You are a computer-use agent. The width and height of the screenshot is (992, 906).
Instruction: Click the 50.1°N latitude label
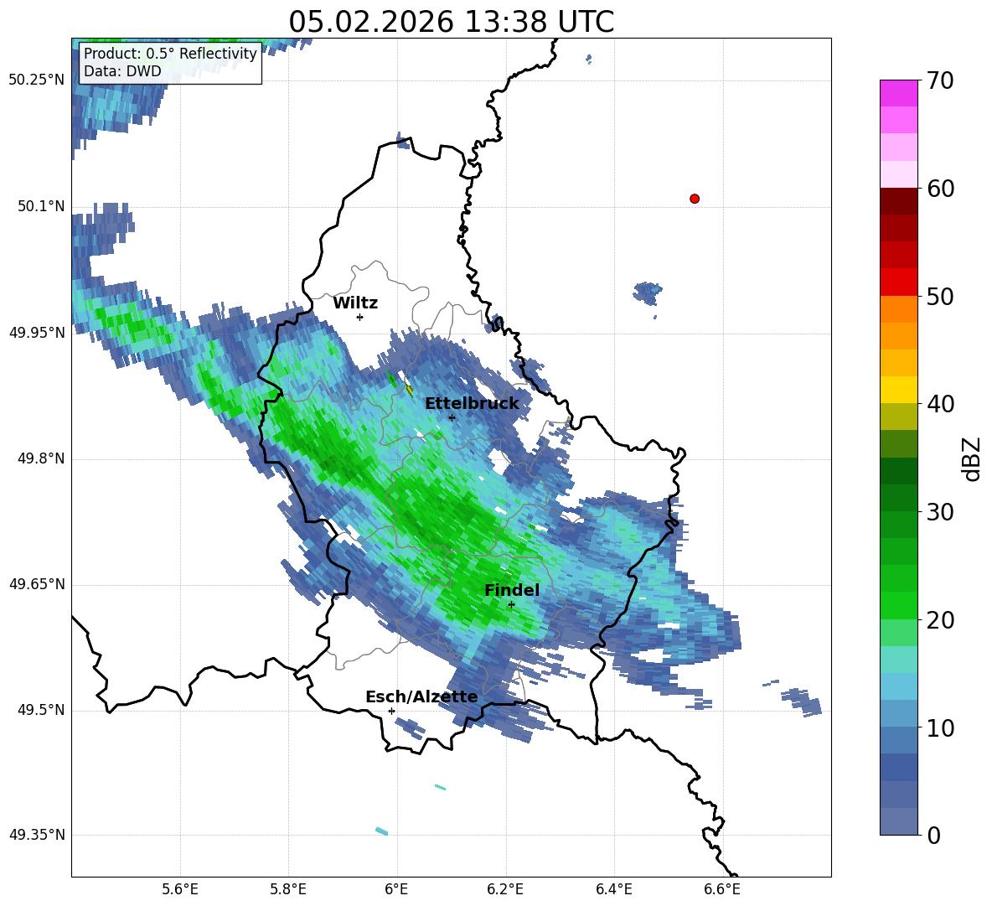(x=41, y=206)
